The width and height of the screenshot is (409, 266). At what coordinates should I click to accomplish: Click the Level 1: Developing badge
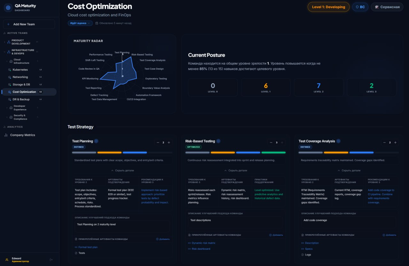click(328, 7)
